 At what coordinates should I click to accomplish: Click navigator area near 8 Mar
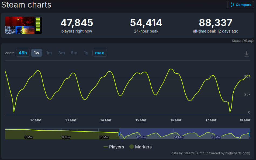coord(66,137)
